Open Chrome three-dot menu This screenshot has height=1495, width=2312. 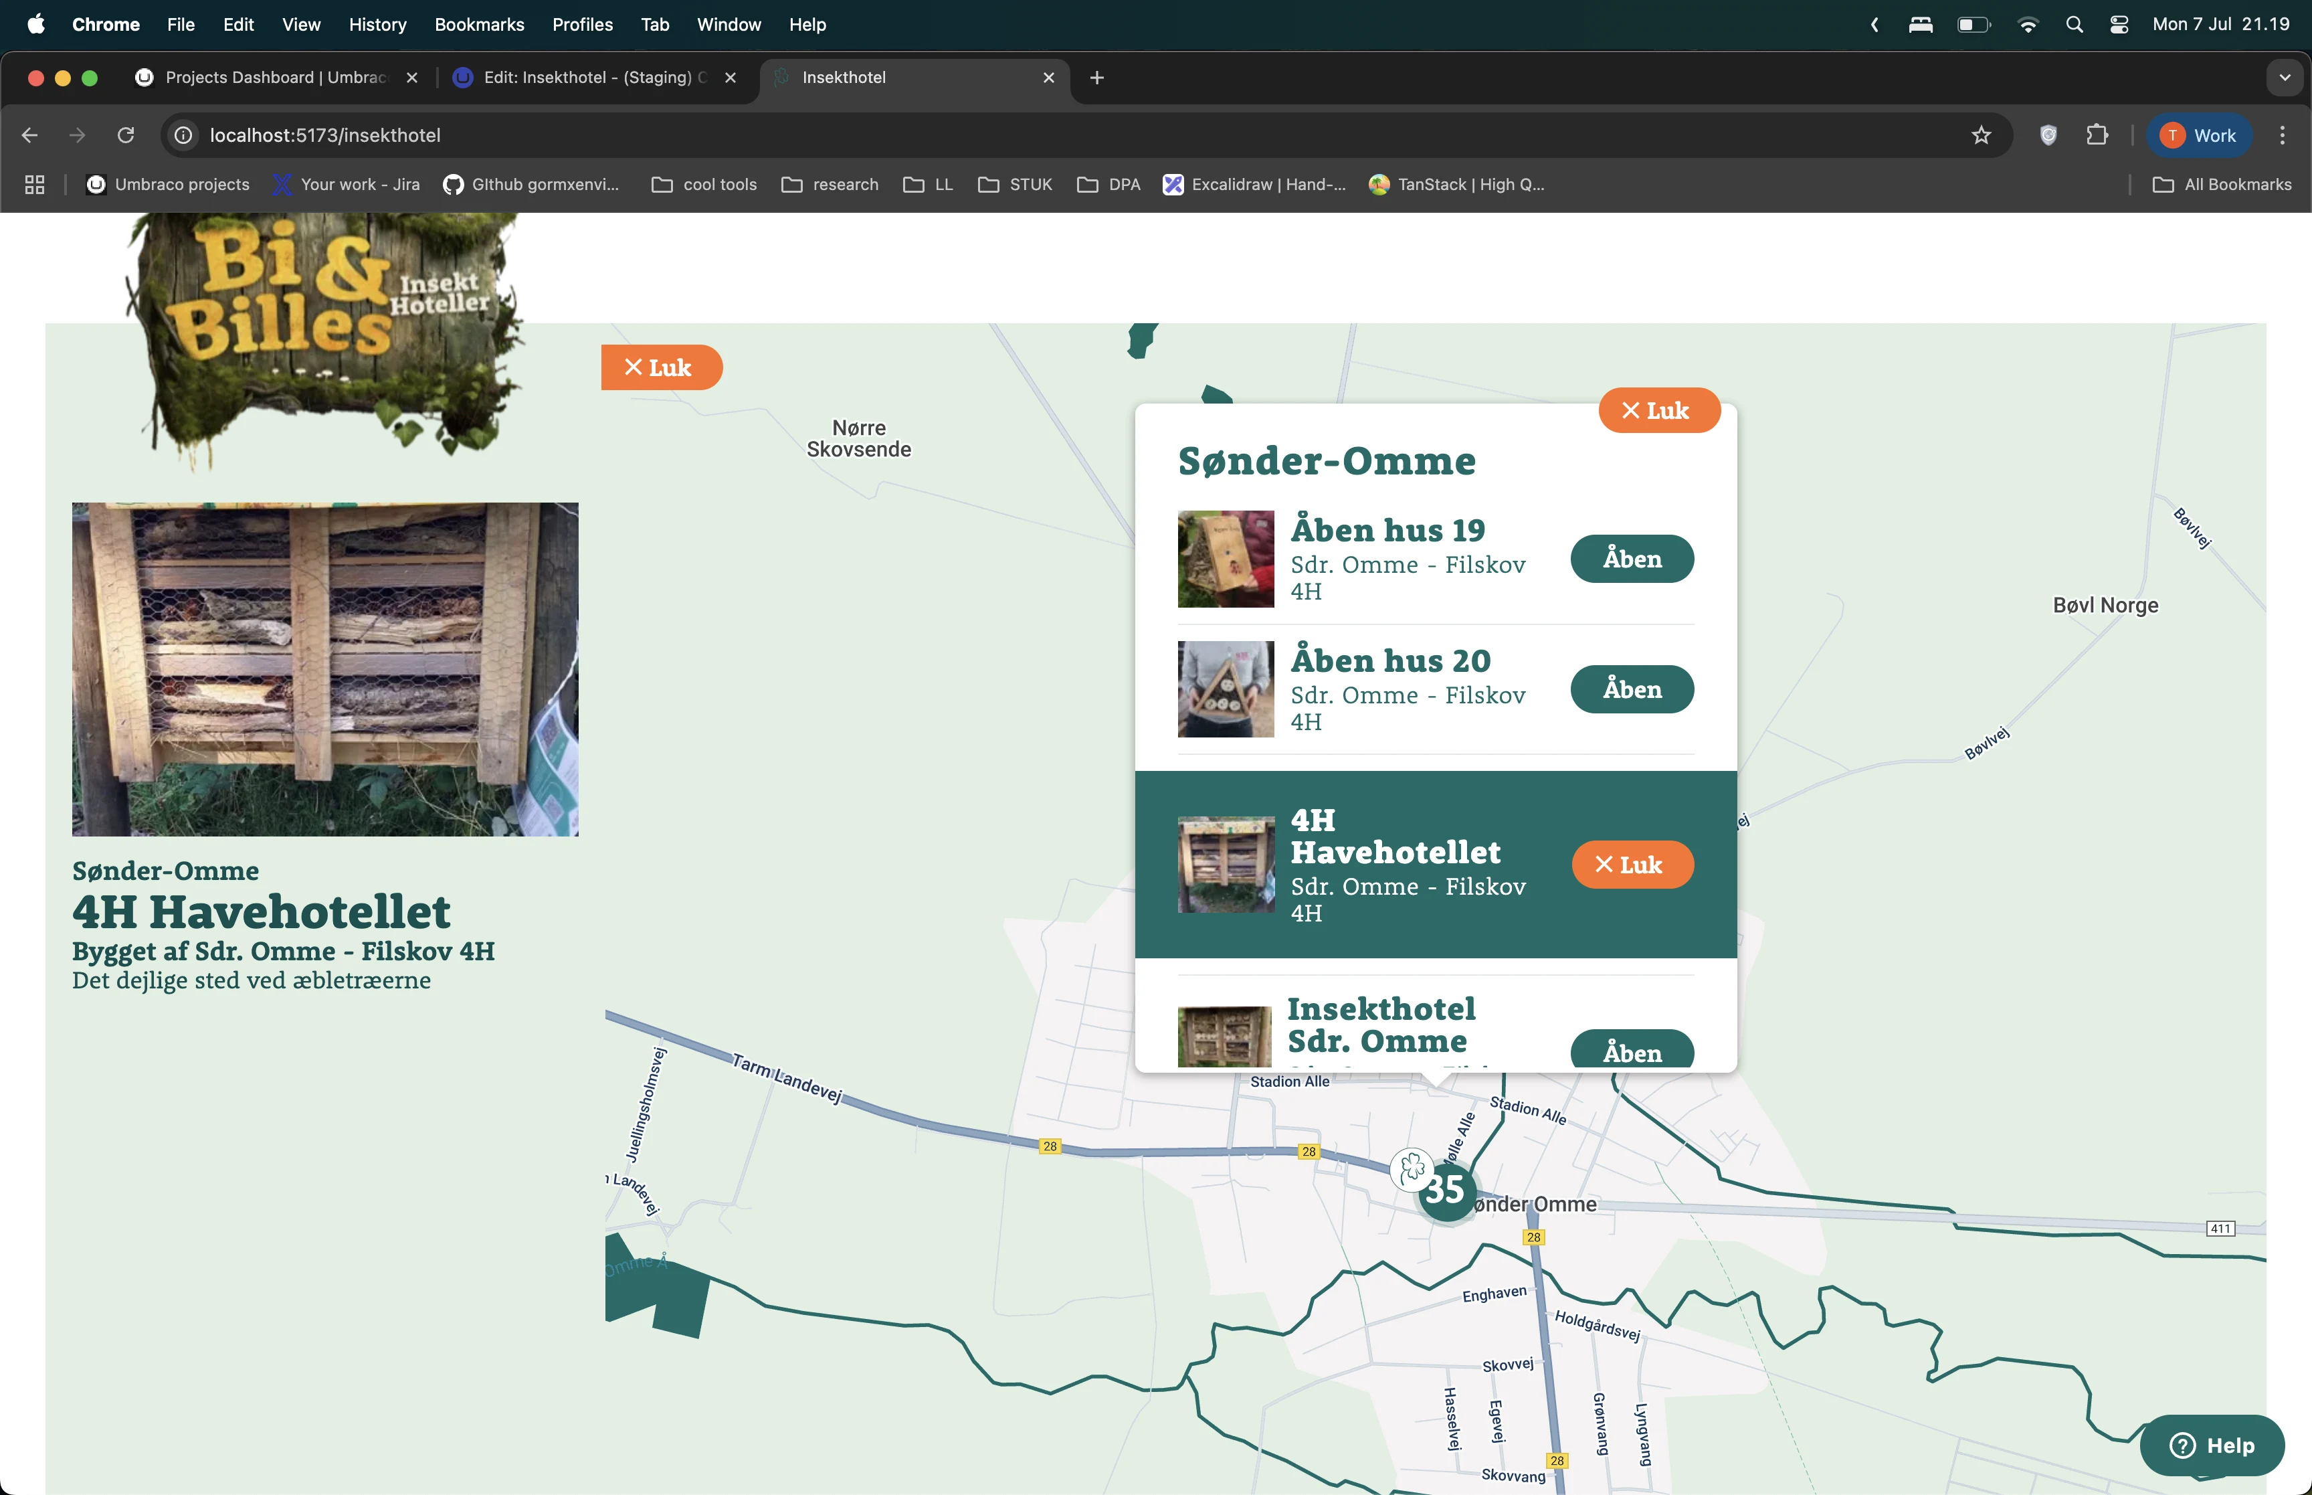tap(2282, 135)
